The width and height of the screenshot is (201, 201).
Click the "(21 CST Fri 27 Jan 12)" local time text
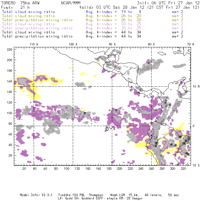point(173,7)
